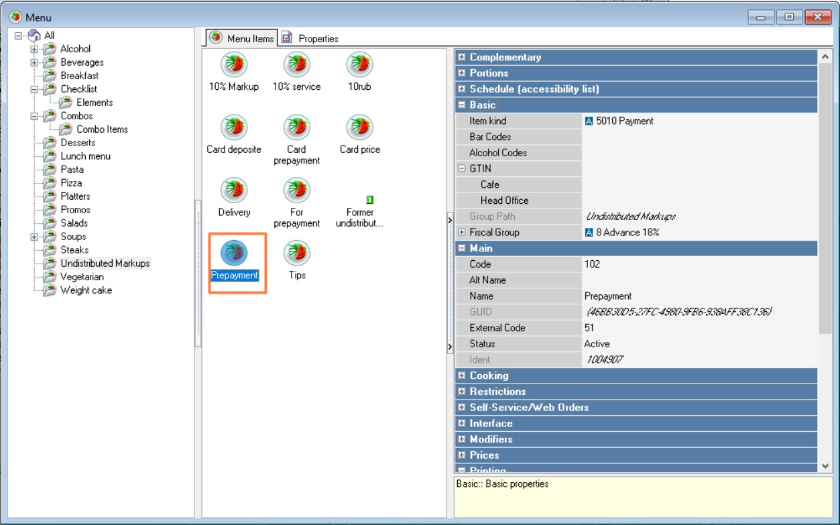Select the Card price item icon

tap(359, 127)
